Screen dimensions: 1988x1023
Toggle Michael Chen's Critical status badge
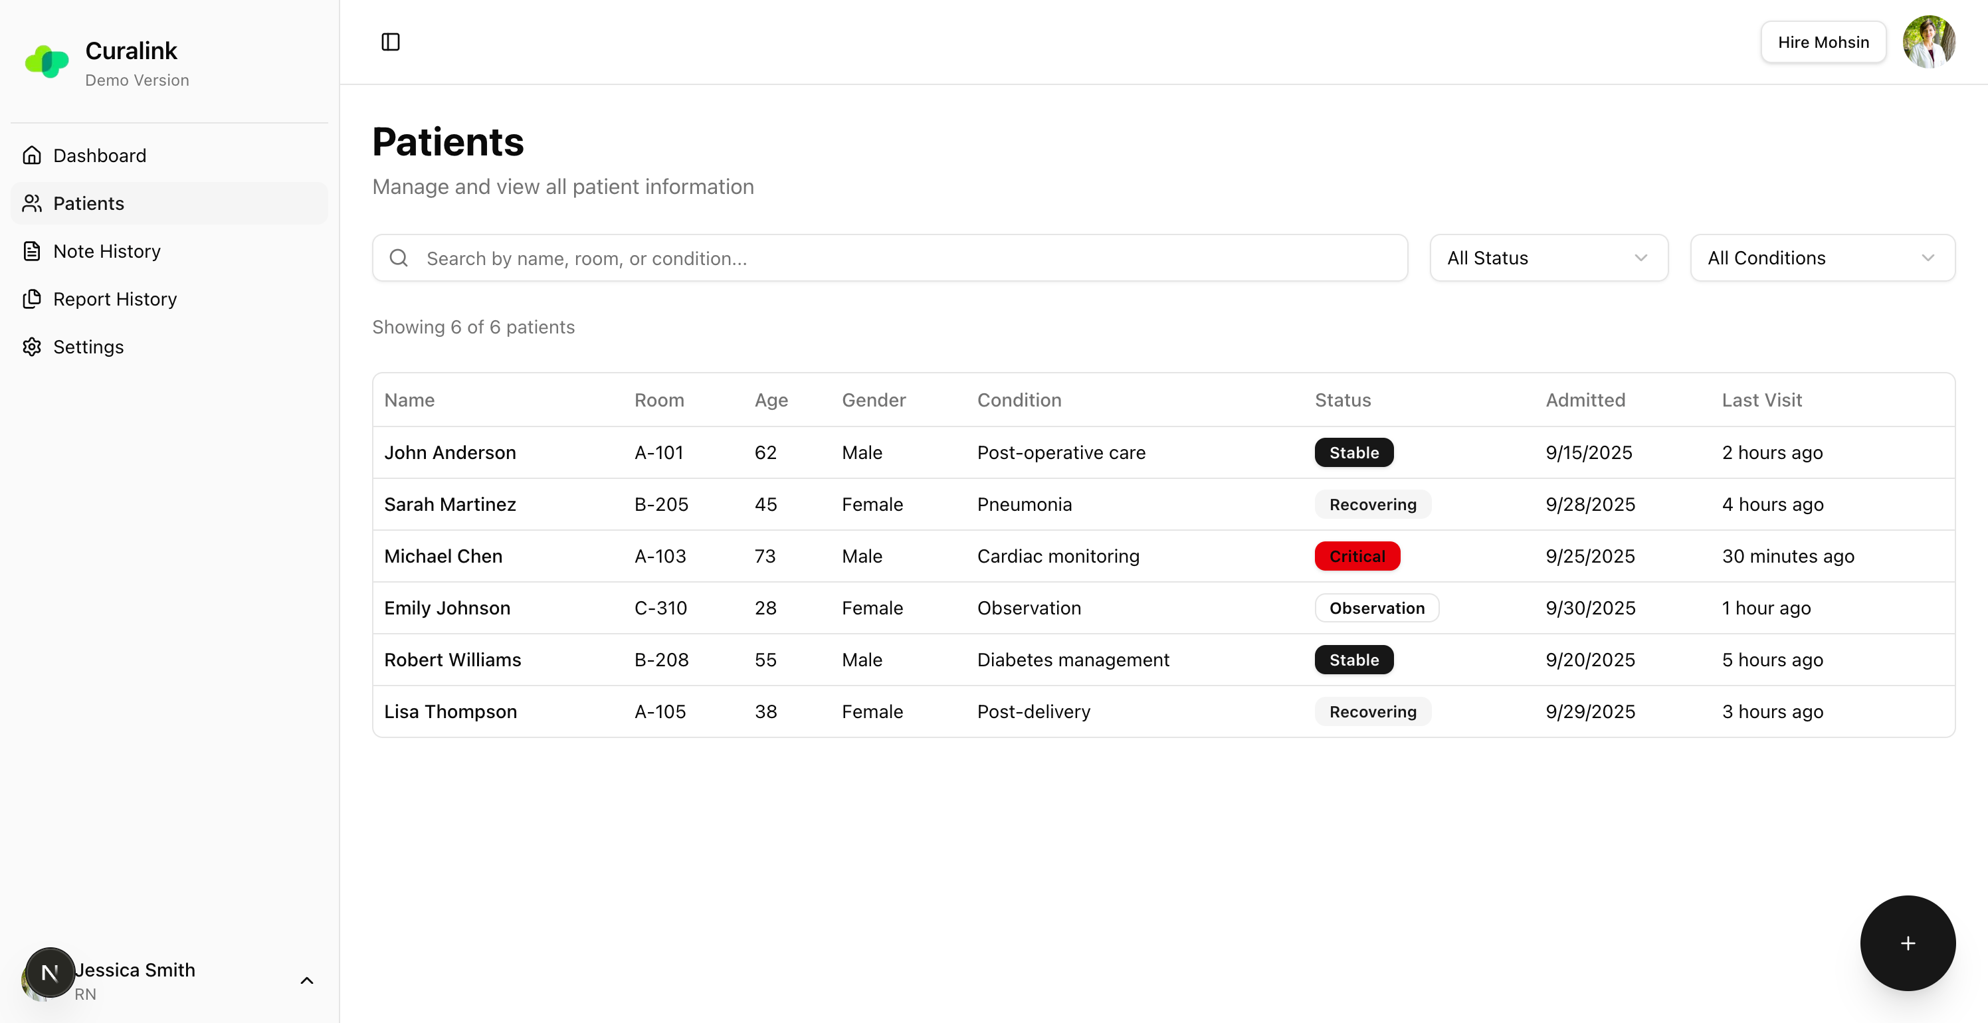point(1357,555)
